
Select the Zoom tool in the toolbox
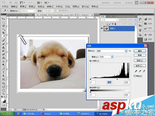[3, 94]
